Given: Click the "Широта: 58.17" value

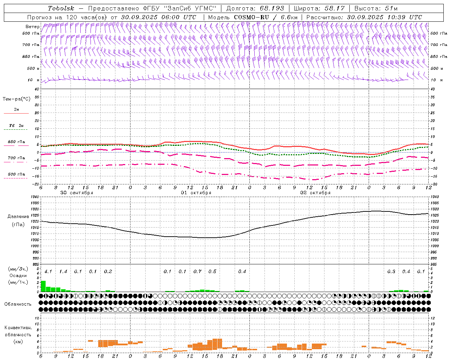Looking at the screenshot, I should tap(319, 8).
